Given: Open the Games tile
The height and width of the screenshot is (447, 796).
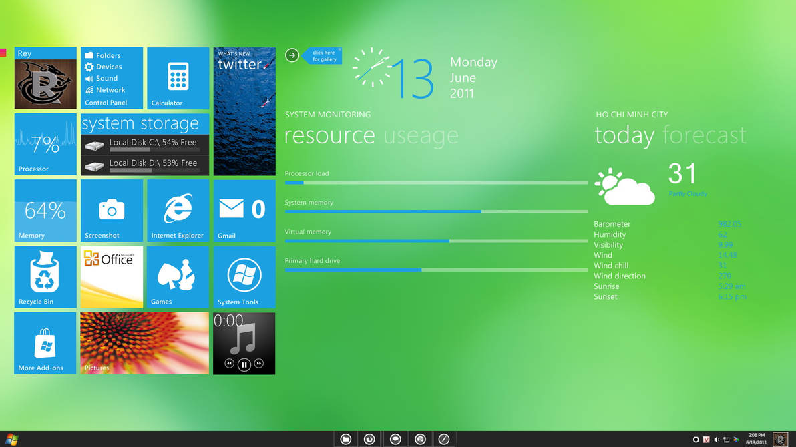Looking at the screenshot, I should 178,276.
